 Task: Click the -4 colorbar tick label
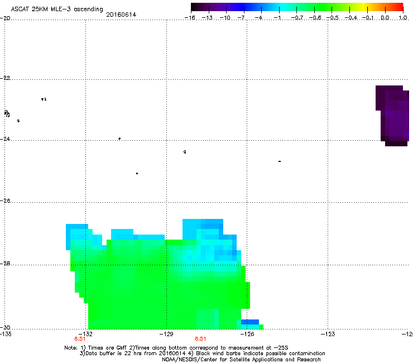258,18
